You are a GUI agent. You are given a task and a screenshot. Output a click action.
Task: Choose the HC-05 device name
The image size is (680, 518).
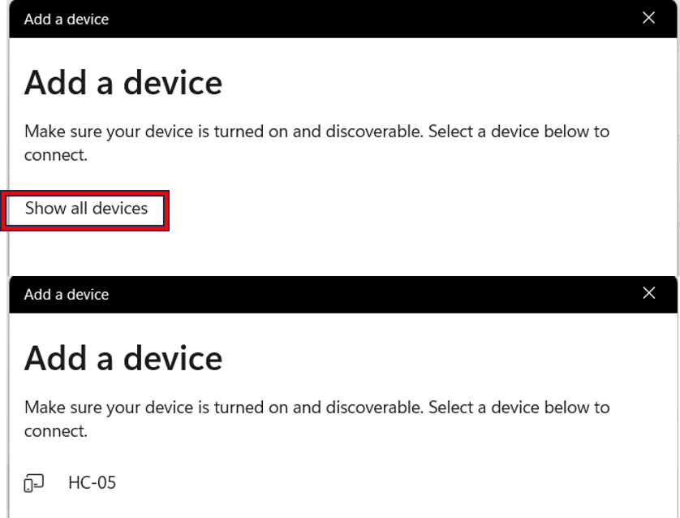click(92, 484)
